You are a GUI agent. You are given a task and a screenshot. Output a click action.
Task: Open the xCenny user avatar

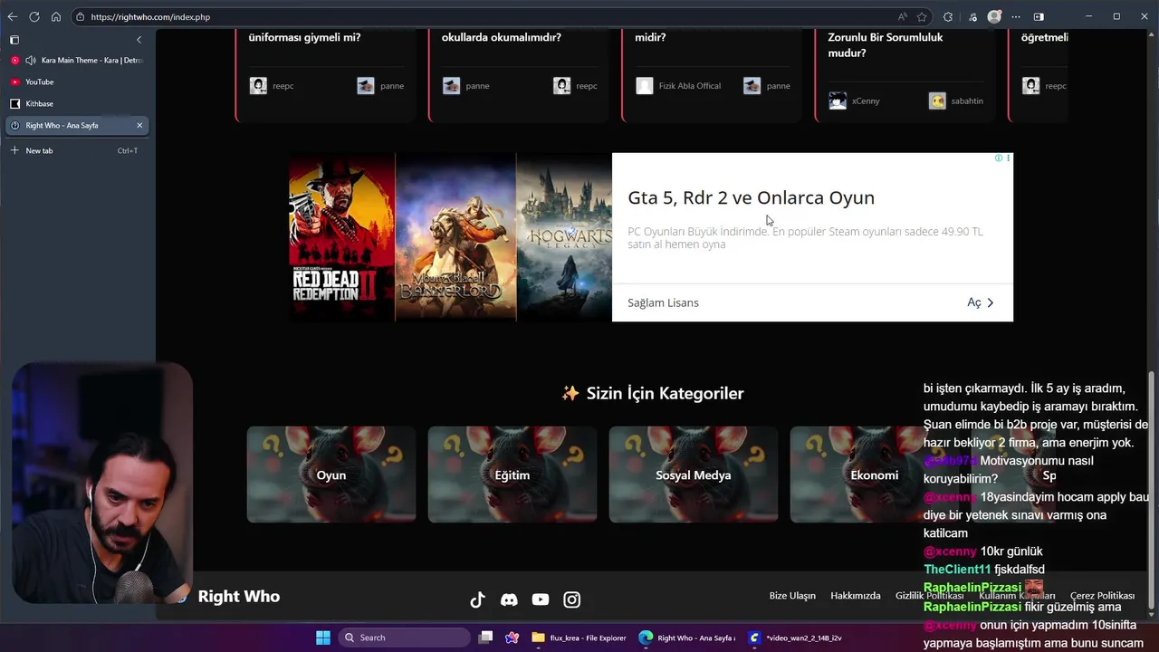[838, 101]
